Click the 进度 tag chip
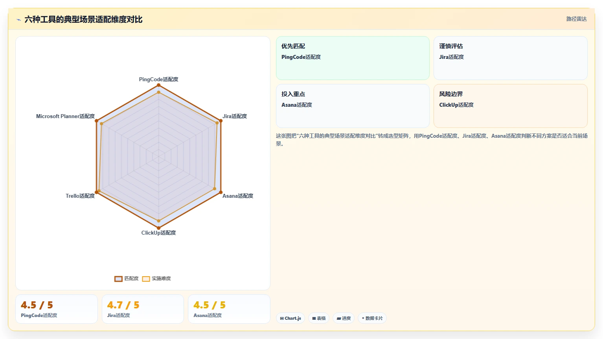Image resolution: width=603 pixels, height=339 pixels. pos(344,318)
